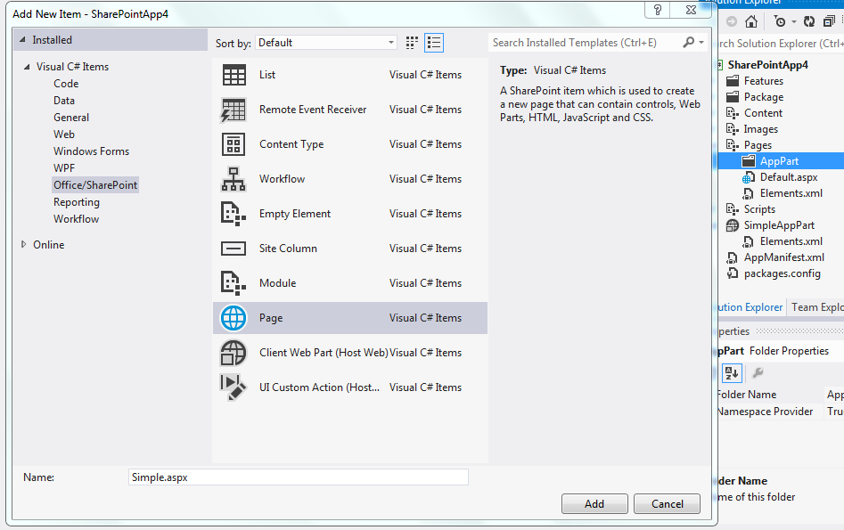Viewport: 844px width, 530px height.
Task: Select the AppPart folder in Solution Explorer
Action: click(x=780, y=161)
